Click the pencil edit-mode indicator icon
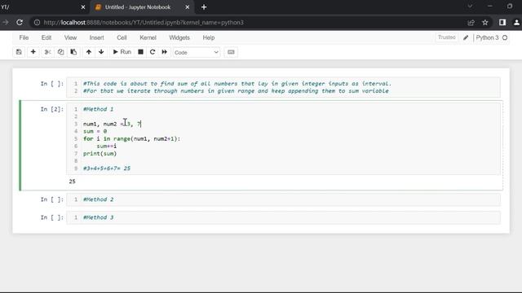 [466, 38]
